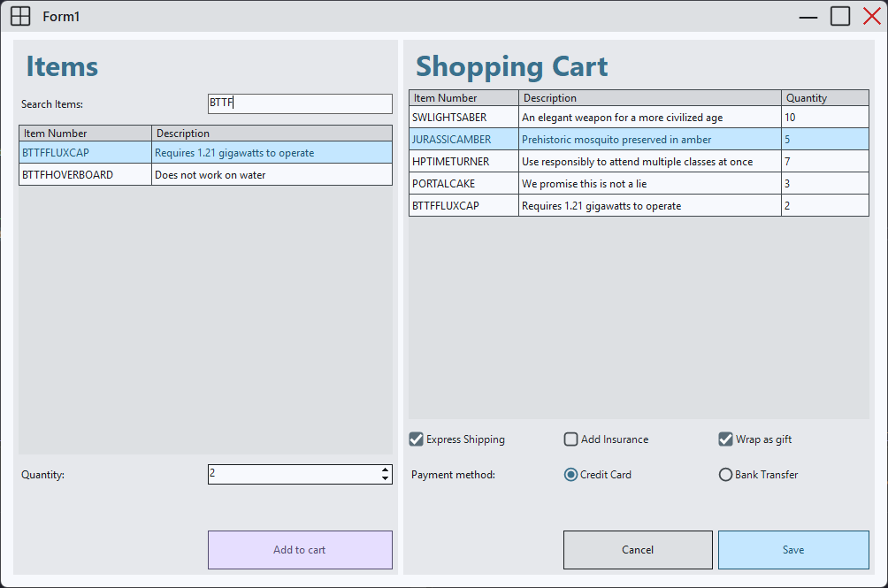This screenshot has width=888, height=588.
Task: Select the BTTFHOVERBOARD item row
Action: point(205,175)
